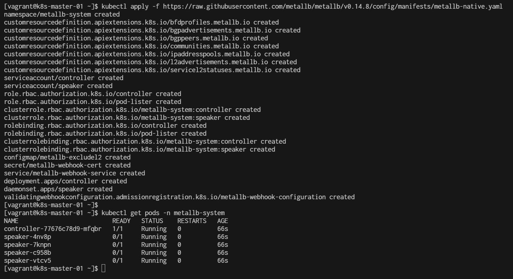513x279 pixels.
Task: Click the RESTARTS column header
Action: coord(192,221)
